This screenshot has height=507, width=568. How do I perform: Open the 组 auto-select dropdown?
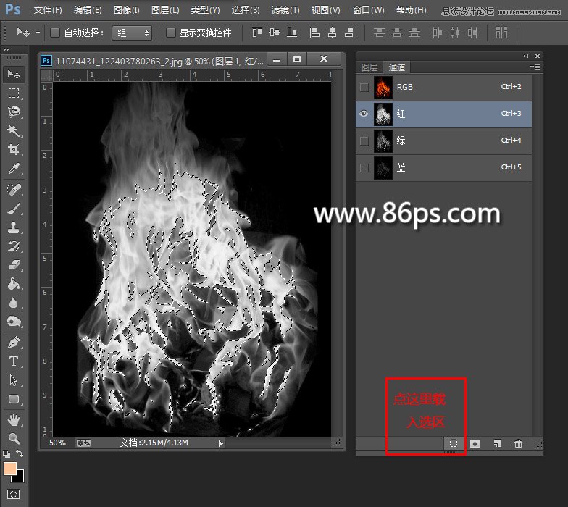pyautogui.click(x=132, y=33)
